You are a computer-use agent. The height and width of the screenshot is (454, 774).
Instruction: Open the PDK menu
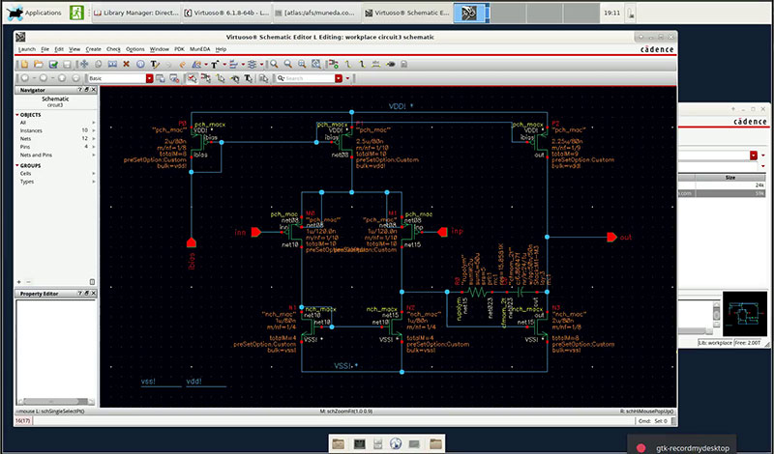click(x=179, y=49)
